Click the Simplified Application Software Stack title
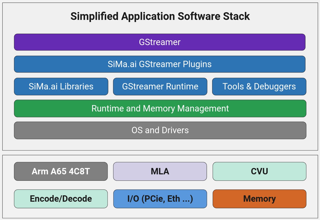 tap(160, 16)
